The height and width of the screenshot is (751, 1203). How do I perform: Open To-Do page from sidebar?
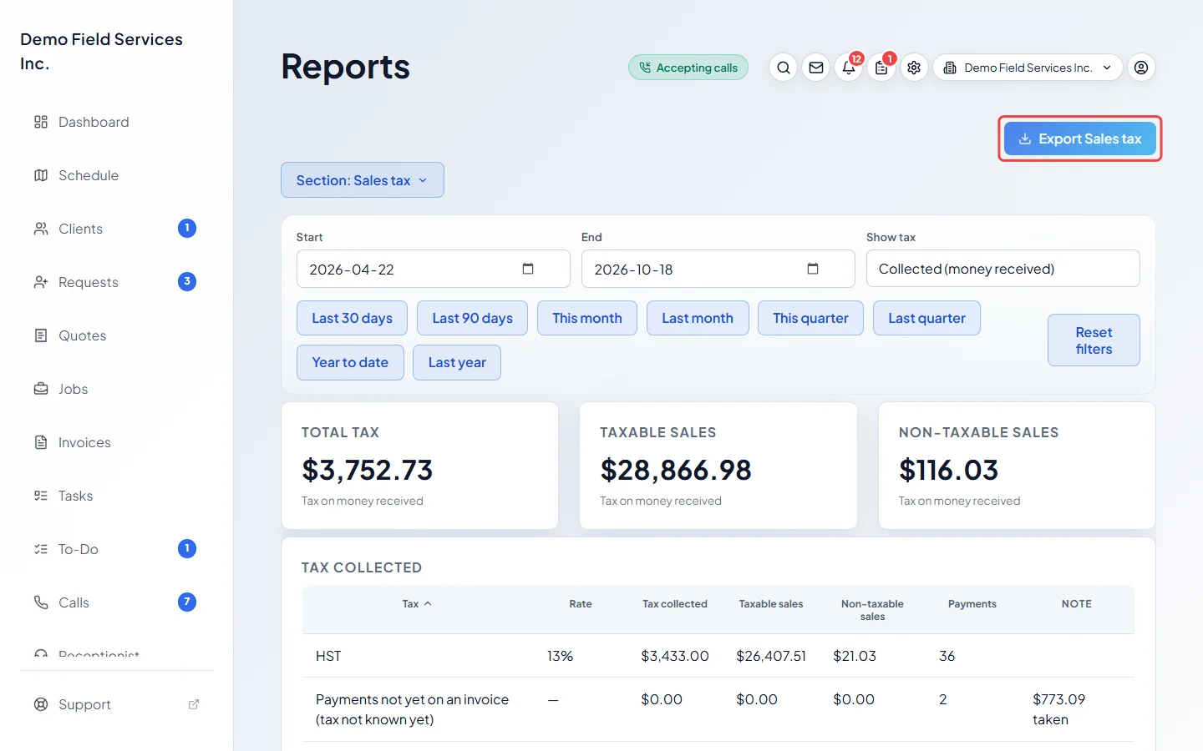point(117,549)
